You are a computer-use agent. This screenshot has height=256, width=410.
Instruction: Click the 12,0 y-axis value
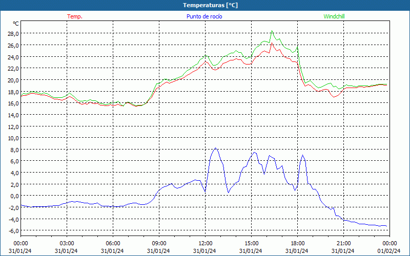point(13,126)
